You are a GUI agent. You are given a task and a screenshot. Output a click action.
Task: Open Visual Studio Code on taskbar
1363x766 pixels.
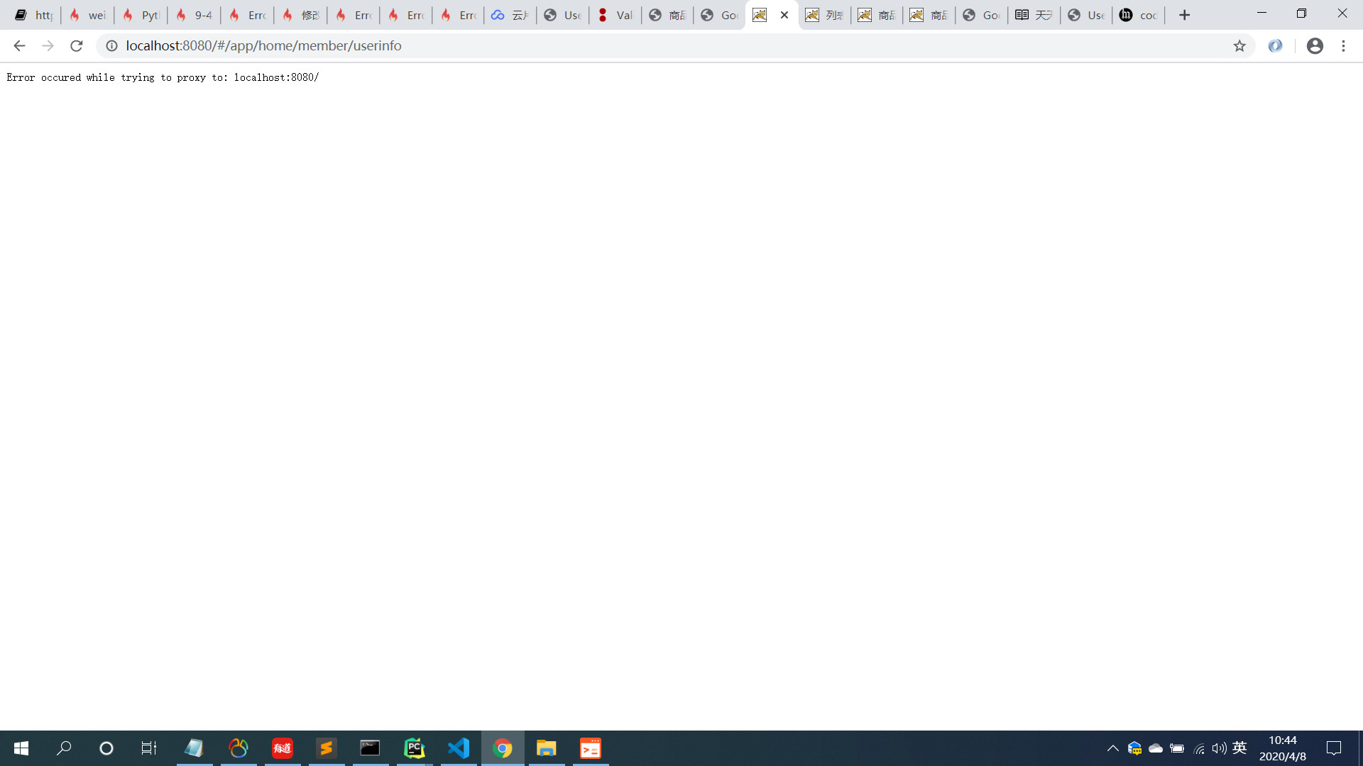coord(459,748)
